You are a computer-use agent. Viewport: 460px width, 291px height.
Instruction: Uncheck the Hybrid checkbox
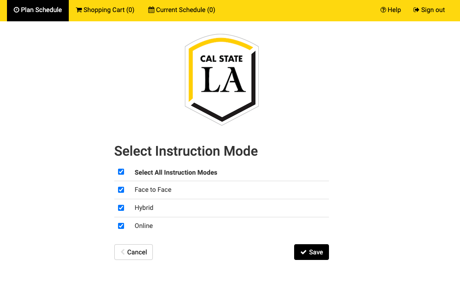click(x=121, y=208)
